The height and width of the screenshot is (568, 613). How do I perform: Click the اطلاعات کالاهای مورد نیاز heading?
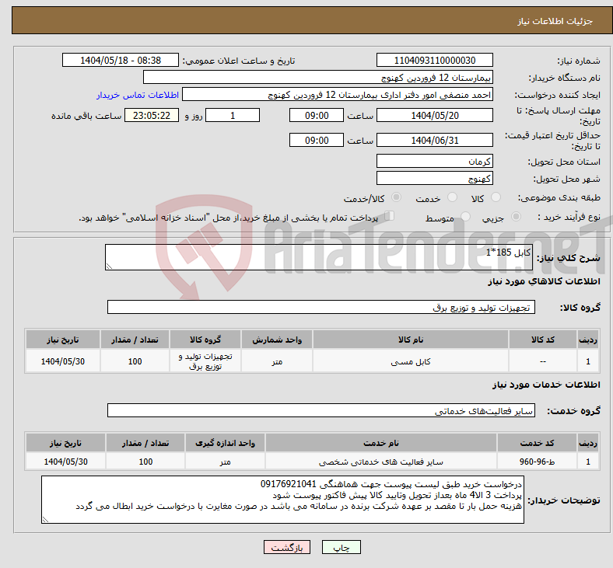tap(544, 281)
